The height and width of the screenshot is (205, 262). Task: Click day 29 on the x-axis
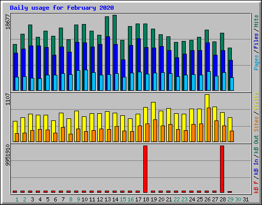point(230,199)
